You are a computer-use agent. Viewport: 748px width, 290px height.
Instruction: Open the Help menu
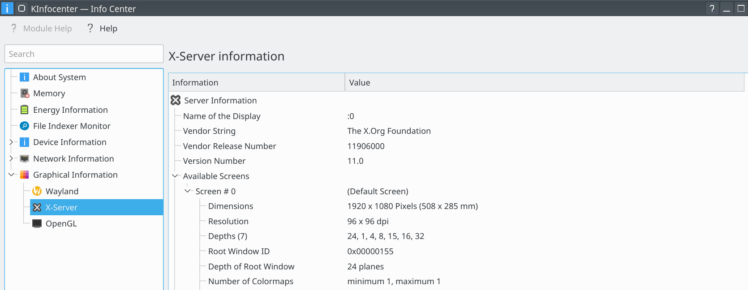point(102,28)
